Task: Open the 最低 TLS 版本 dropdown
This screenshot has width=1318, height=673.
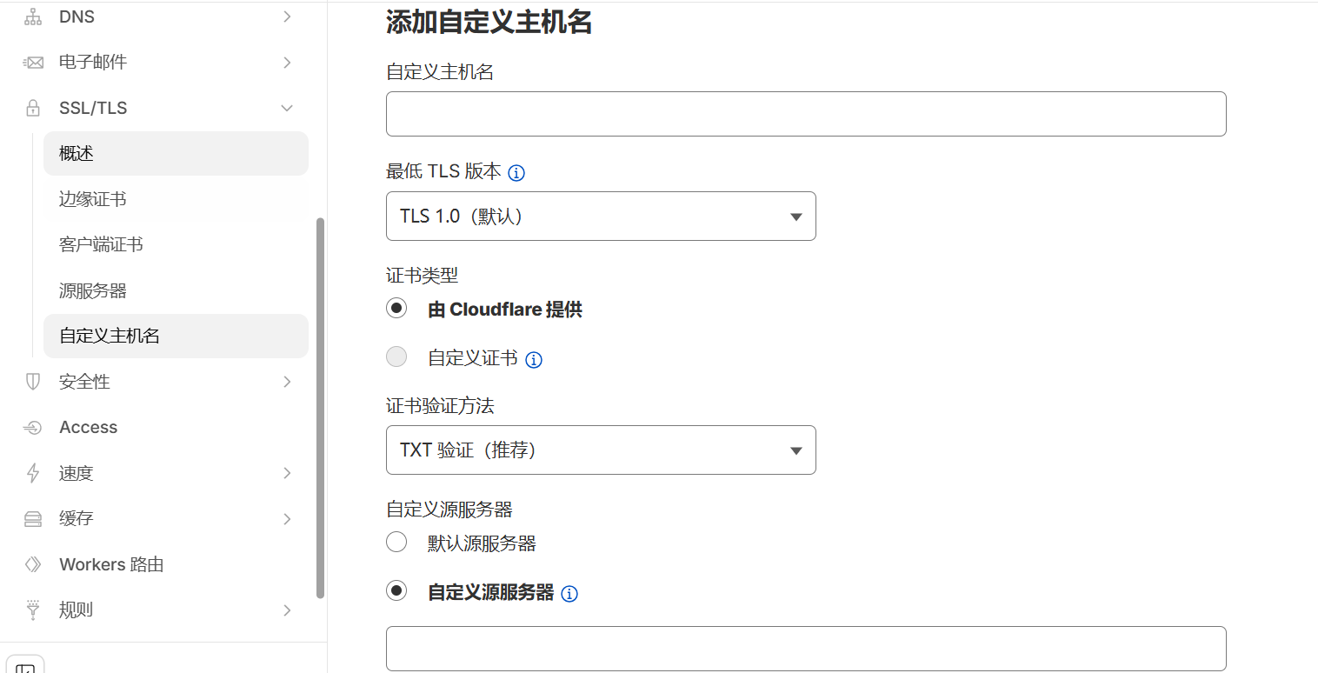Action: click(601, 216)
